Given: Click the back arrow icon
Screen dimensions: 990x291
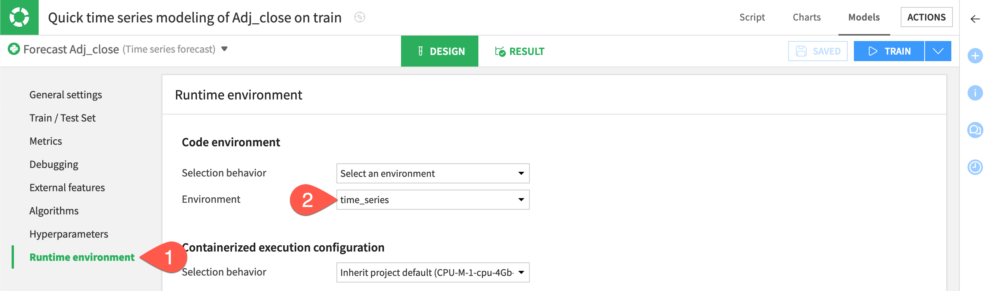Looking at the screenshot, I should point(975,19).
